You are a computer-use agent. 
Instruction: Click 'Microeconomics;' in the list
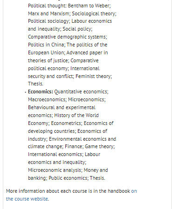(x=87, y=99)
